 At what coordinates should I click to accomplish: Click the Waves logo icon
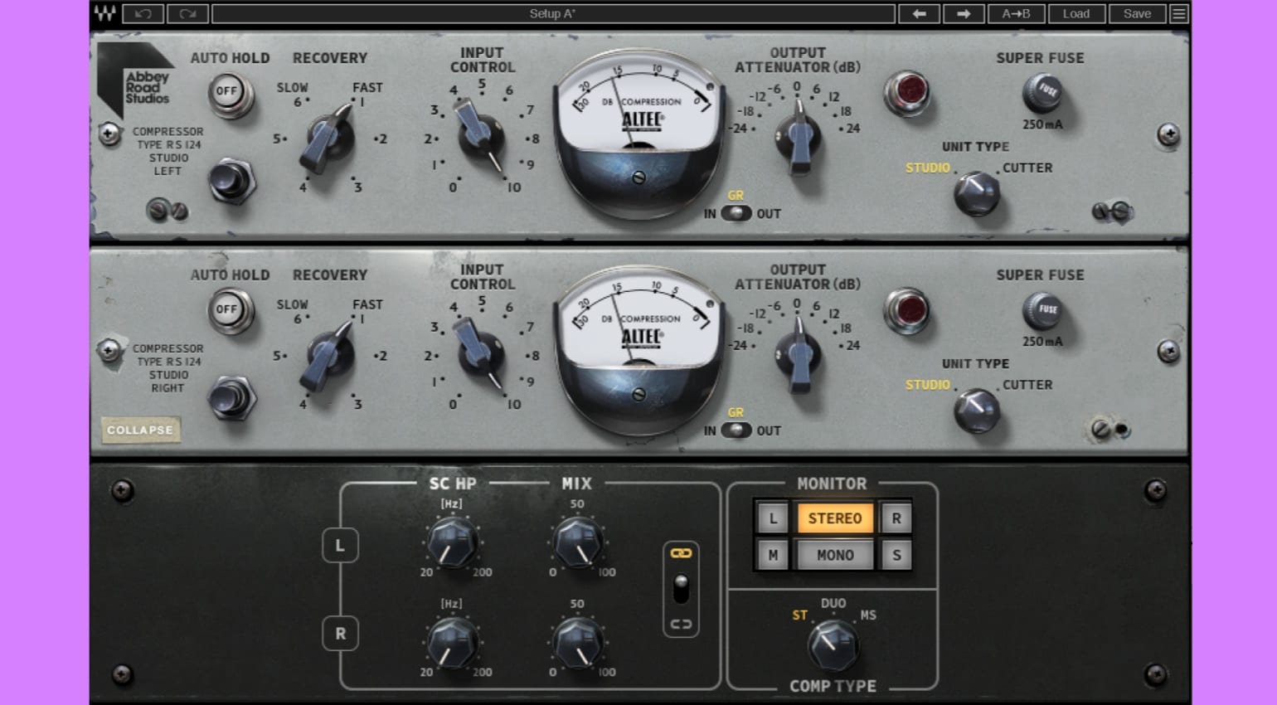click(x=104, y=13)
